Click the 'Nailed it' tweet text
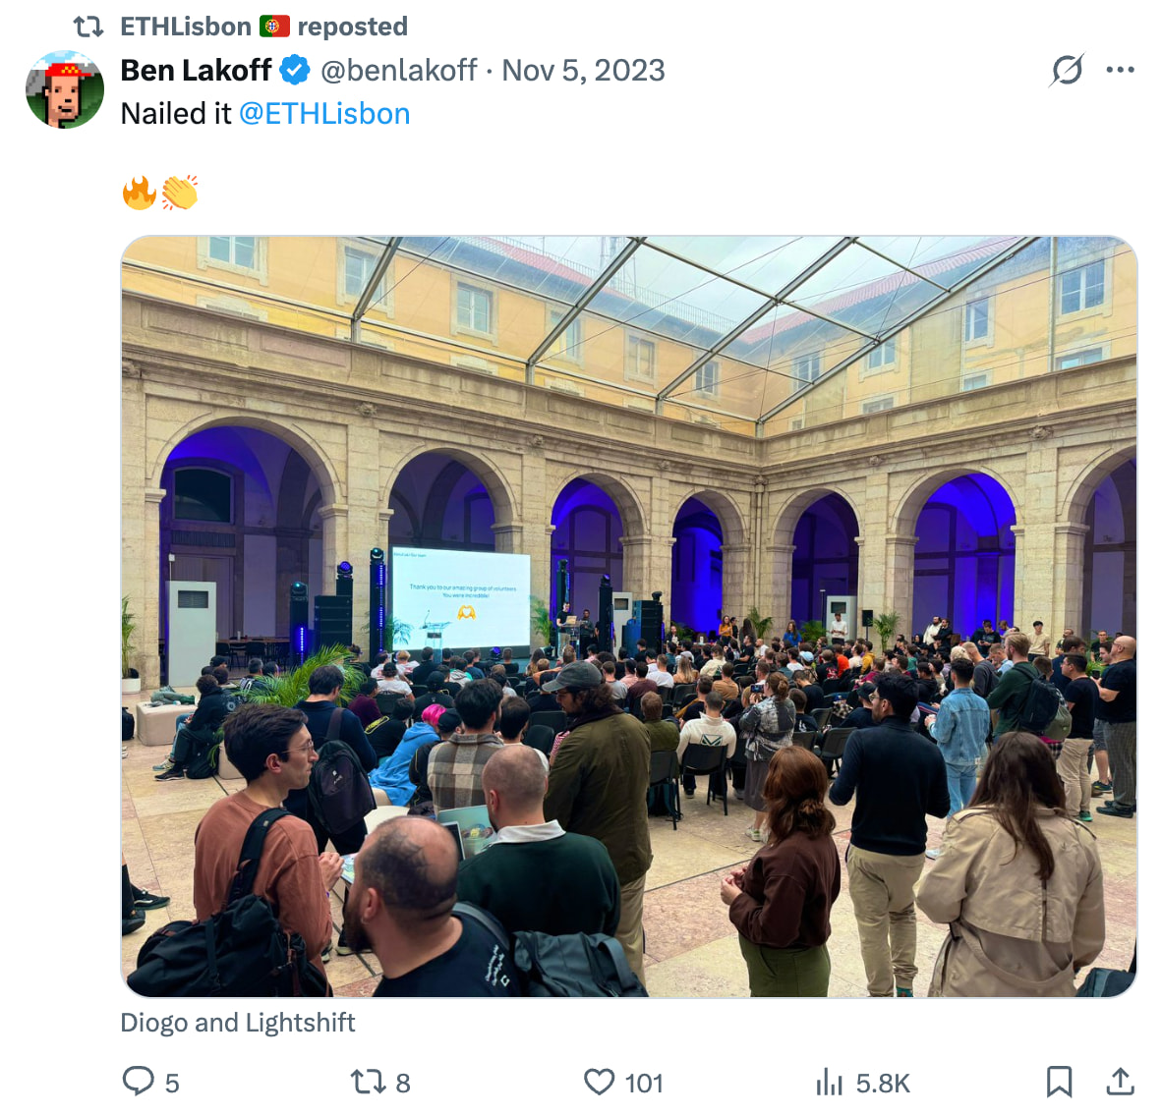The height and width of the screenshot is (1116, 1162). [176, 114]
